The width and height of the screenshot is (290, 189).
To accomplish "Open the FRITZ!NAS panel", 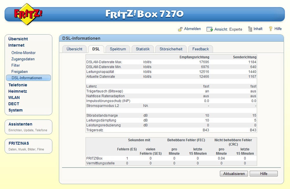I will [x=28, y=146].
